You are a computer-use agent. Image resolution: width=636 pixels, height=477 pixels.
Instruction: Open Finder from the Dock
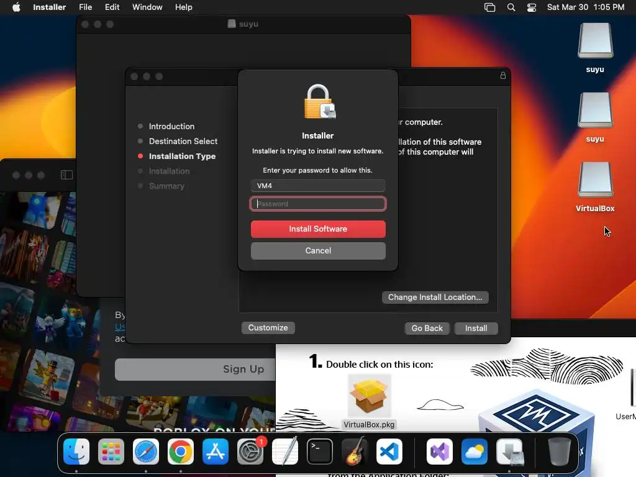(76, 452)
